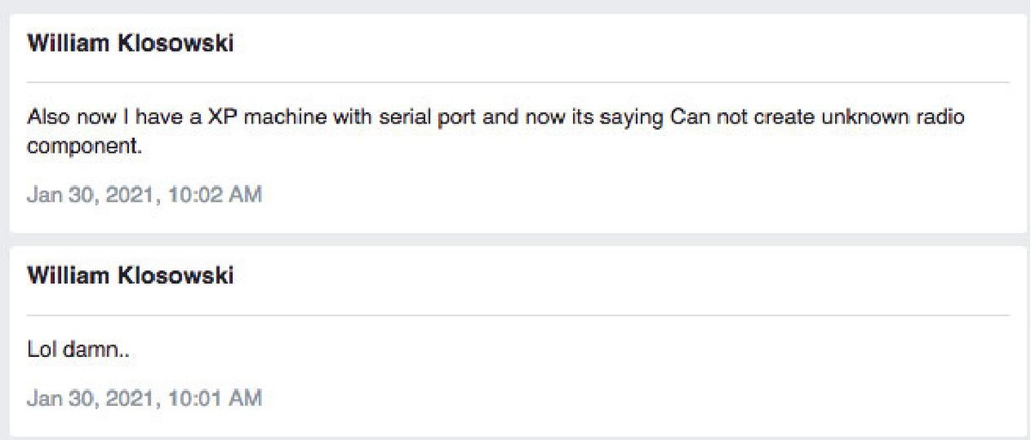This screenshot has height=440, width=1031.
Task: Click 'Jan 30, 2021' in the top timestamp
Action: (76, 195)
